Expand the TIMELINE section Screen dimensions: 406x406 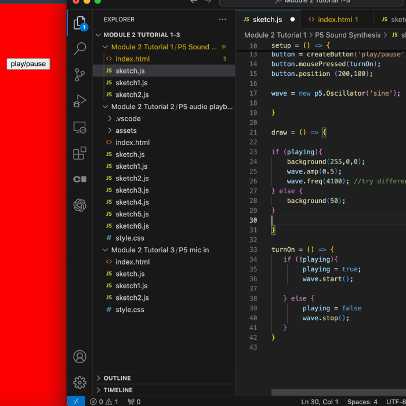click(164, 390)
